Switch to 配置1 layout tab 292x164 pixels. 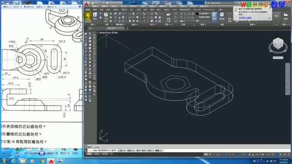tap(97, 154)
